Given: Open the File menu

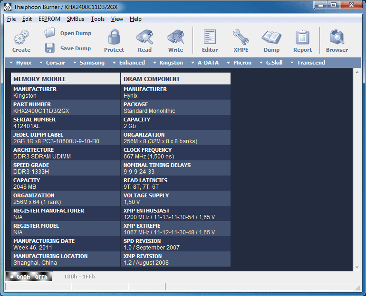Looking at the screenshot, I should click(11, 19).
